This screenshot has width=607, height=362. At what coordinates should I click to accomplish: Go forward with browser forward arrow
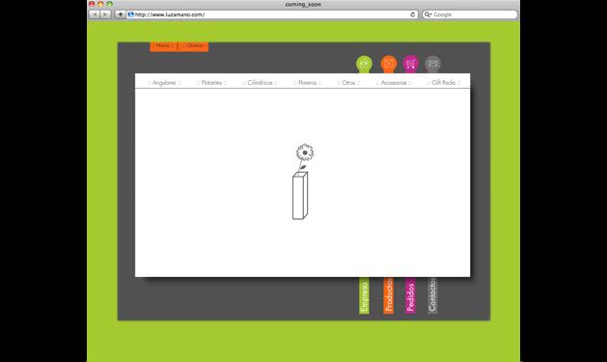[x=105, y=14]
